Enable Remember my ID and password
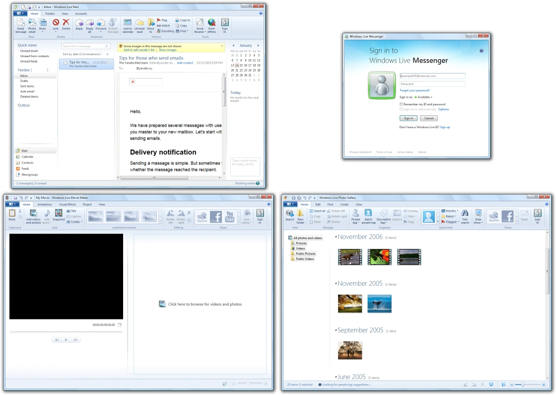This screenshot has width=556, height=395. pyautogui.click(x=401, y=104)
